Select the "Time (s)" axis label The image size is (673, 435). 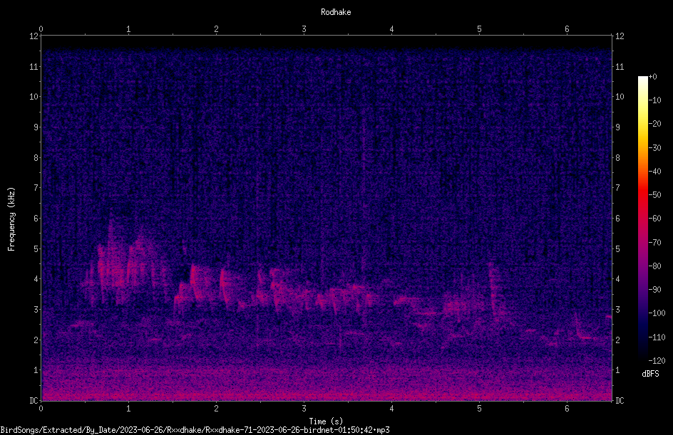tap(326, 421)
